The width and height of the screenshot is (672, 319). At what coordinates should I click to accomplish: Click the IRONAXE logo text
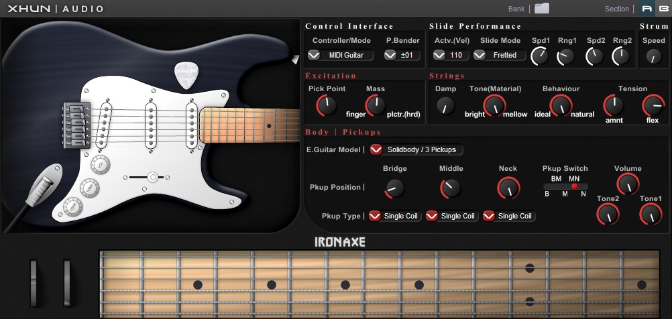(x=340, y=243)
